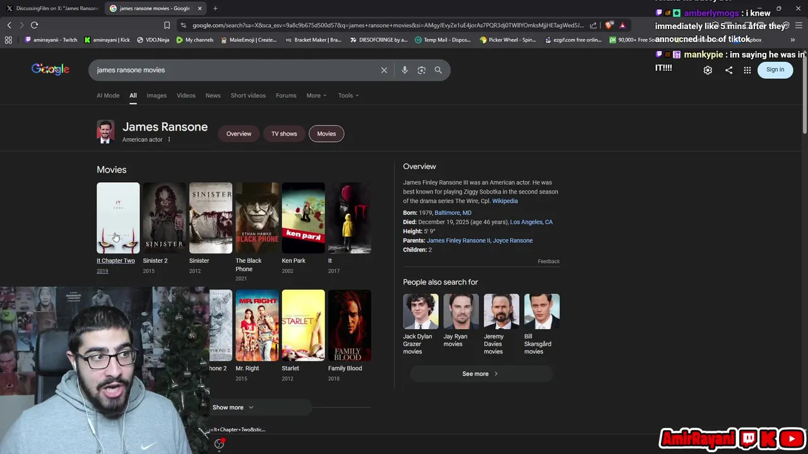
Task: Switch to the News search tab
Action: tap(213, 95)
